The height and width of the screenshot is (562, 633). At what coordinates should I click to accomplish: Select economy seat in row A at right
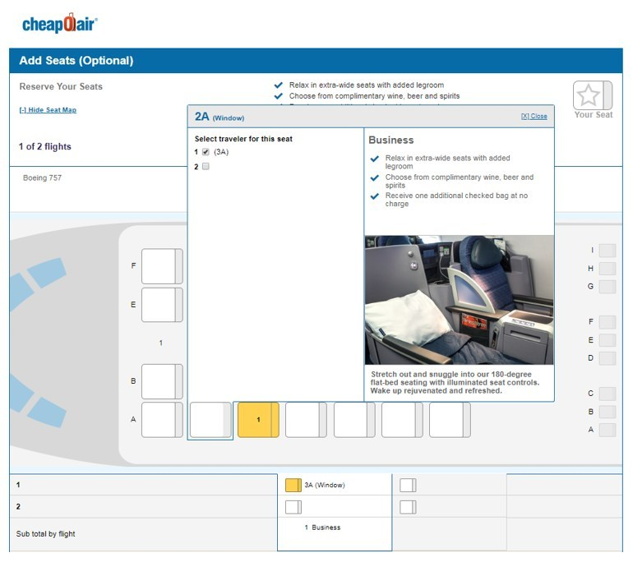[x=607, y=430]
